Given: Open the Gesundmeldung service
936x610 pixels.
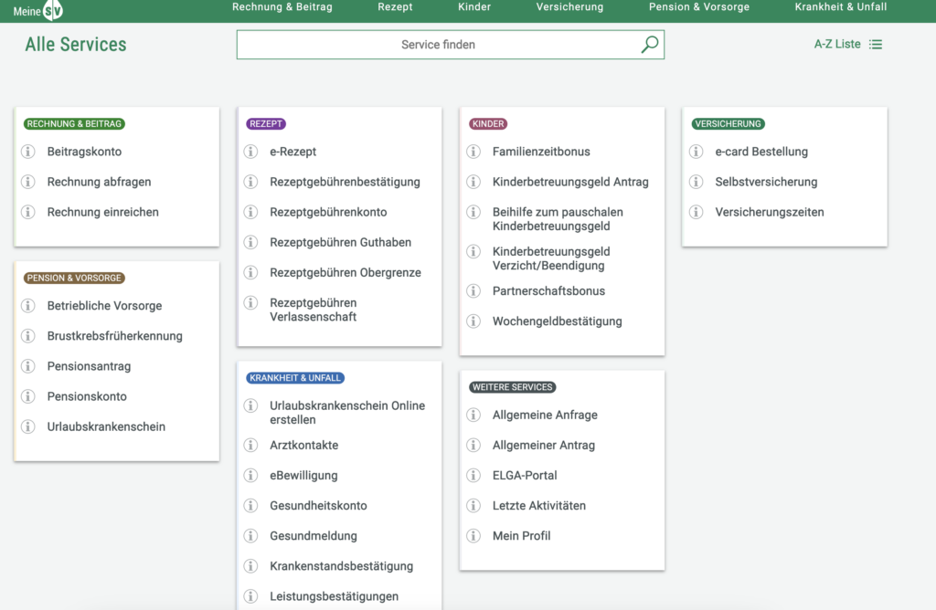Looking at the screenshot, I should click(x=314, y=536).
